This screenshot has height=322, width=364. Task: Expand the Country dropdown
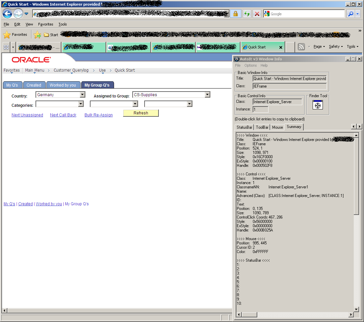(83, 95)
